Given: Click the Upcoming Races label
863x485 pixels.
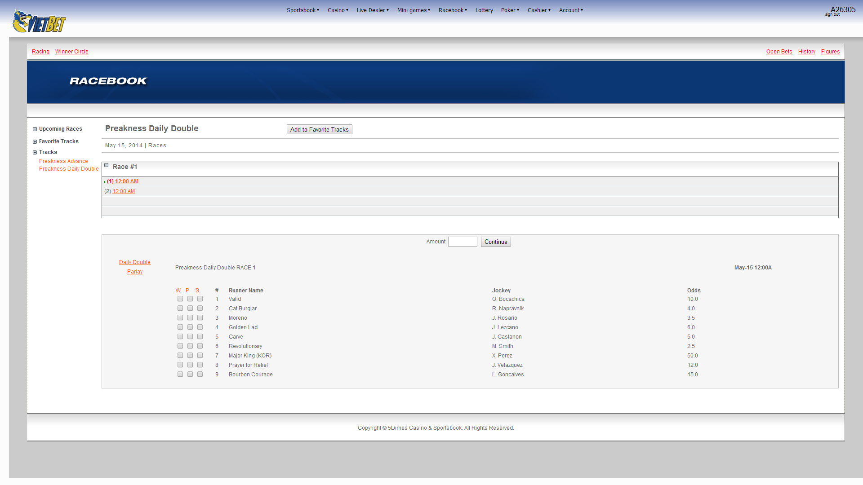Looking at the screenshot, I should 61,129.
